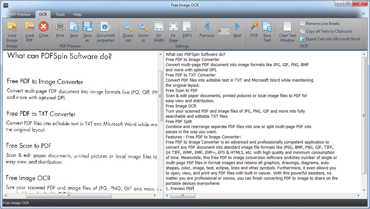Screen dimensions: 370x209
Task: Select Fit Width view icon
Action: (x=159, y=26)
